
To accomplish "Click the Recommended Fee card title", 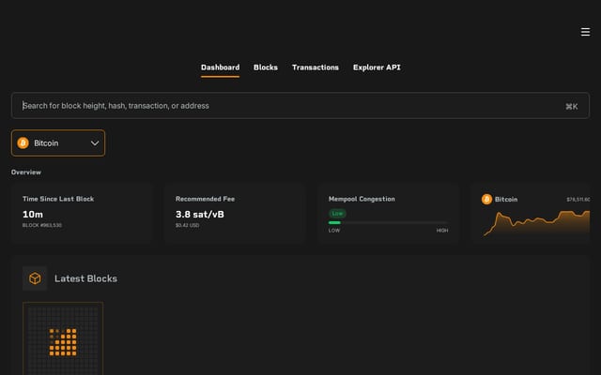I will tap(205, 199).
